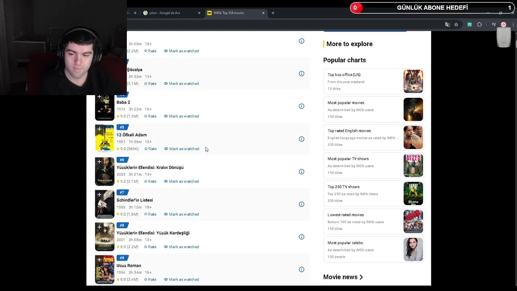Open the Chrome extensions puzzle icon
This screenshot has width=517, height=291.
[x=479, y=25]
